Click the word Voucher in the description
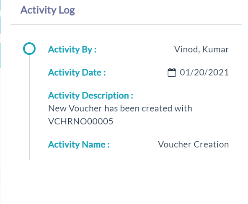This screenshot has height=204, width=248. [85, 108]
